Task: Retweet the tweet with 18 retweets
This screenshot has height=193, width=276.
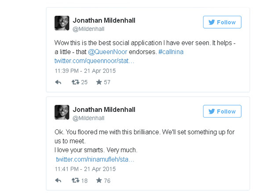Action: (75, 180)
